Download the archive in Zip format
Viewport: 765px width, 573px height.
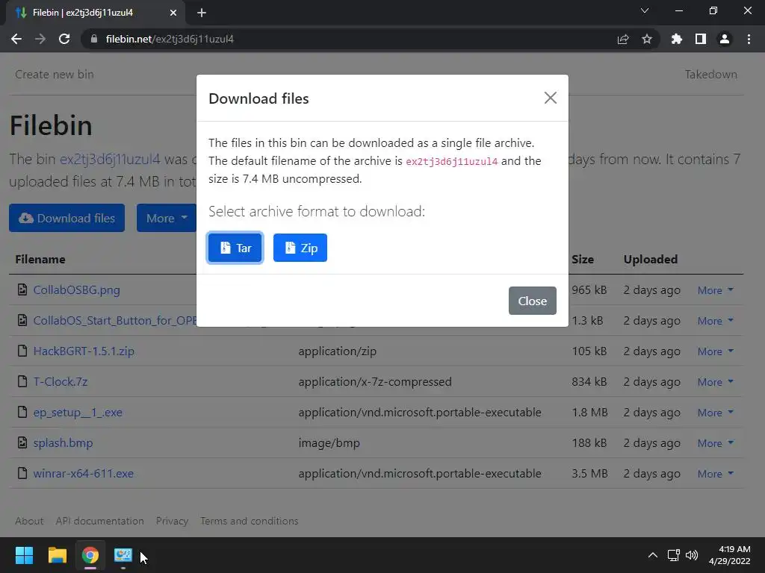pyautogui.click(x=300, y=248)
